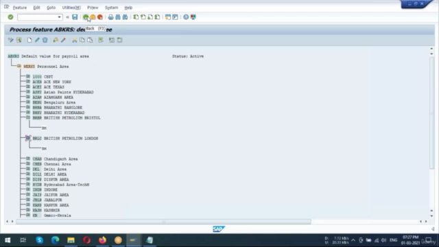Click the Find Next binoculars icon
Screen dimensions: 439x247
[x=125, y=17]
